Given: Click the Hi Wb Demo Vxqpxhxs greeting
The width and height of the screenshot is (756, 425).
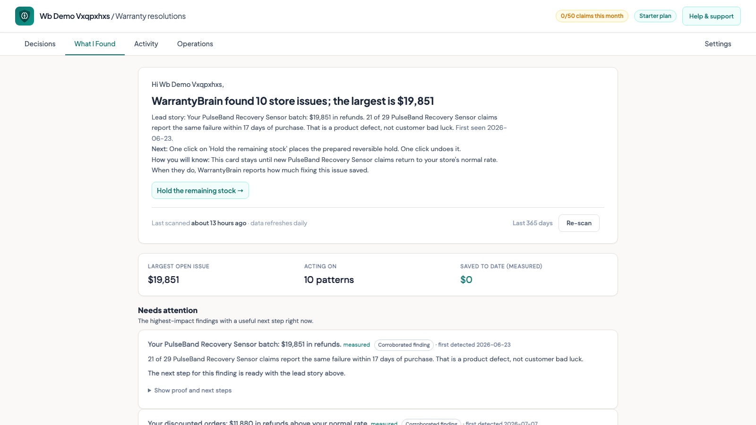Looking at the screenshot, I should tap(188, 85).
